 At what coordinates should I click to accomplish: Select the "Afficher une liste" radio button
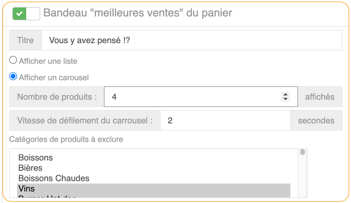(x=13, y=60)
